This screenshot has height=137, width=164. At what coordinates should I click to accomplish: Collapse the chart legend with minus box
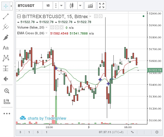pos(19,16)
